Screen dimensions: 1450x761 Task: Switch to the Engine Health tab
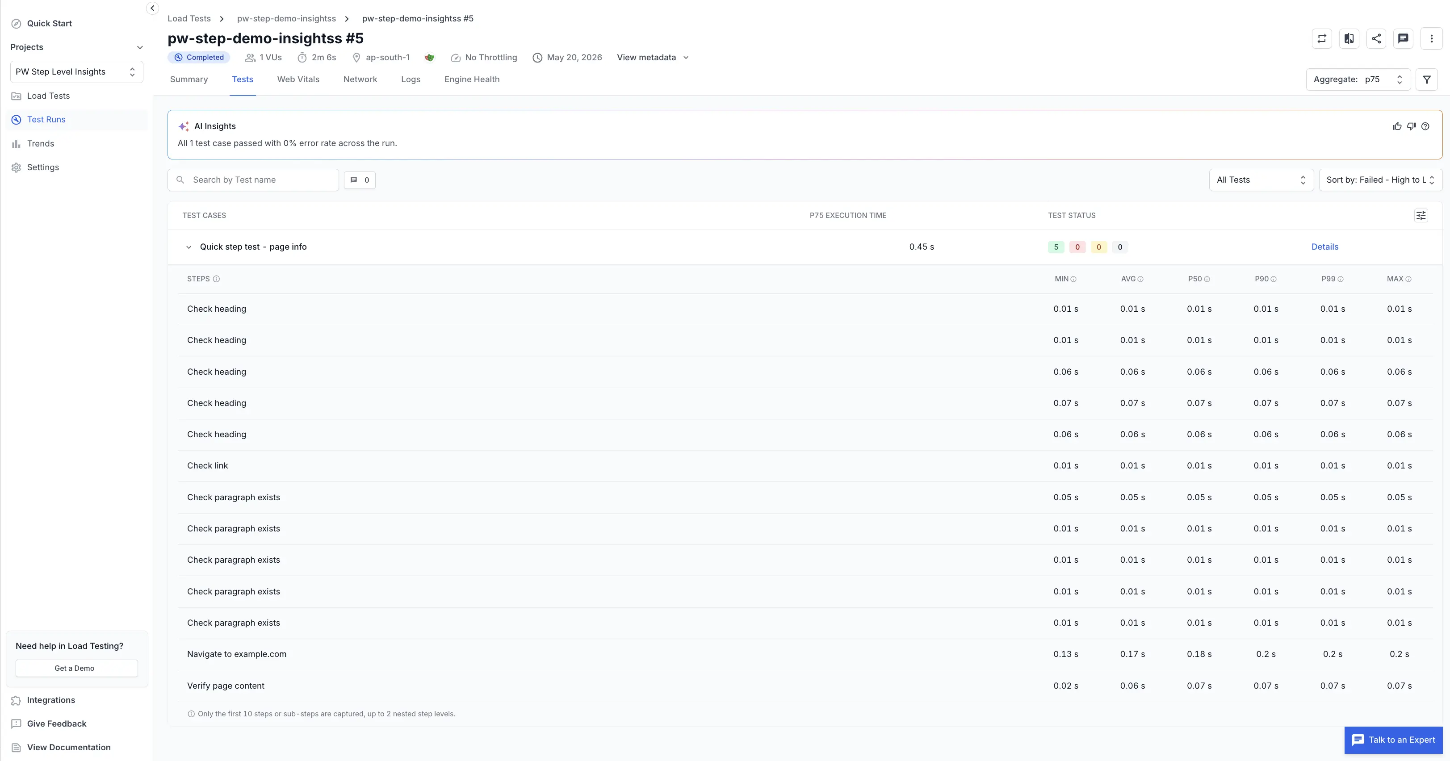(472, 79)
